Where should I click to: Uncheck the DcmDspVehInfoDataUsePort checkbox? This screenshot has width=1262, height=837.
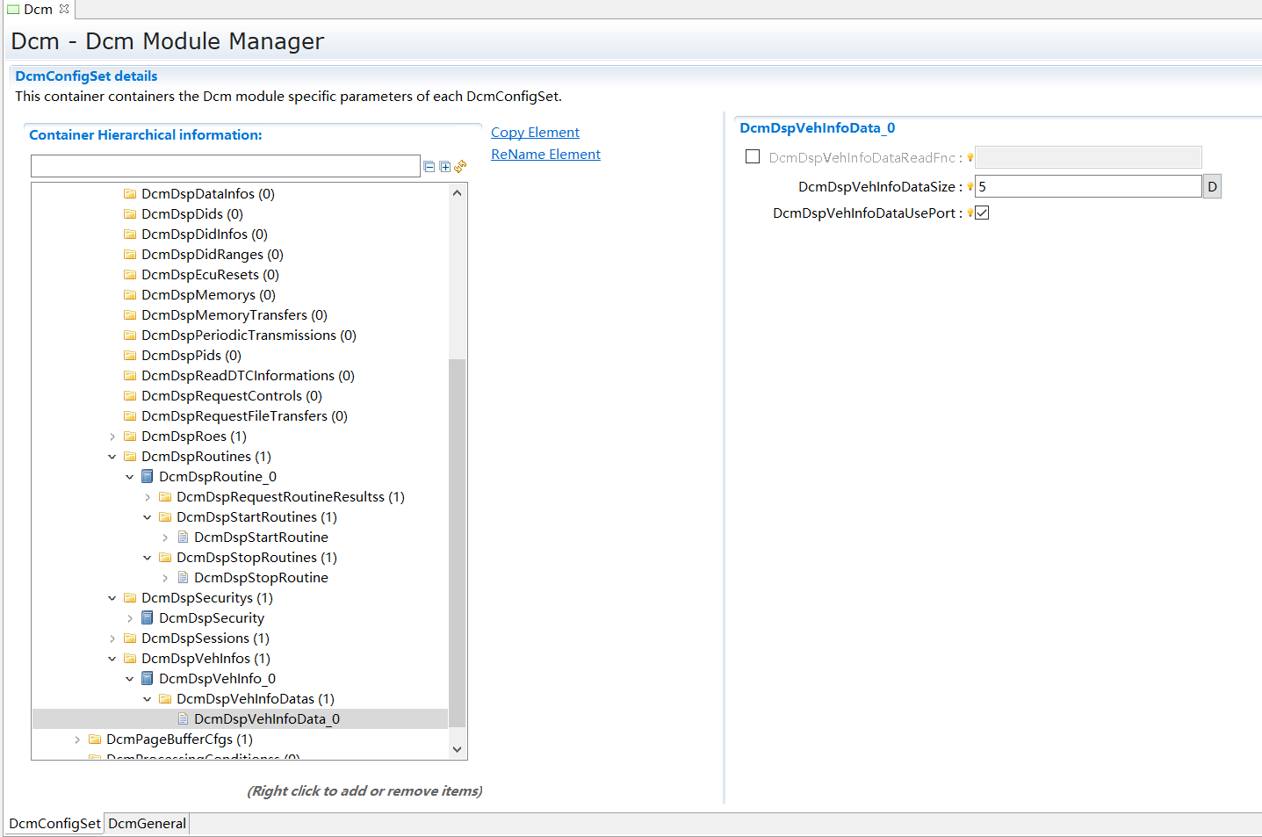pos(982,213)
